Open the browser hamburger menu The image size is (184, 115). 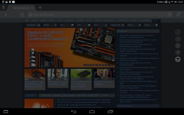(178, 15)
